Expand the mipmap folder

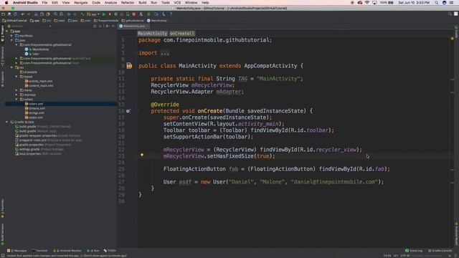coord(16,95)
